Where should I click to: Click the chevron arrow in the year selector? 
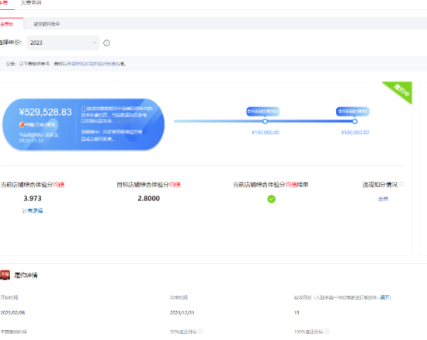point(95,43)
